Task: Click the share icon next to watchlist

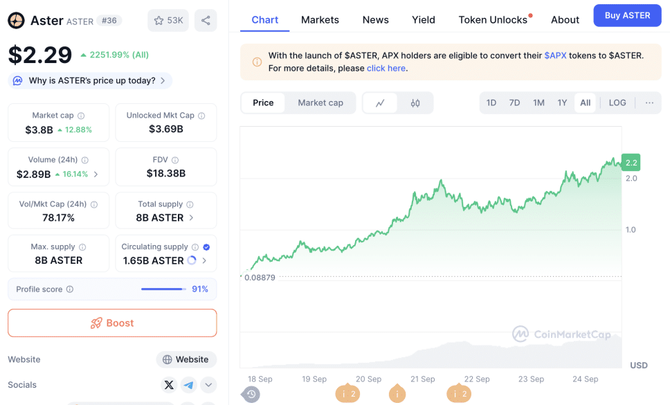Action: (206, 21)
